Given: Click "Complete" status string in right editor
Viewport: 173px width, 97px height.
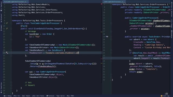Looking at the screenshot, I should [x=151, y=69].
